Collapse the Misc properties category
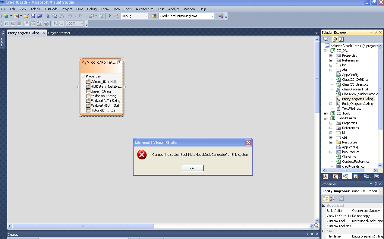 pyautogui.click(x=324, y=231)
